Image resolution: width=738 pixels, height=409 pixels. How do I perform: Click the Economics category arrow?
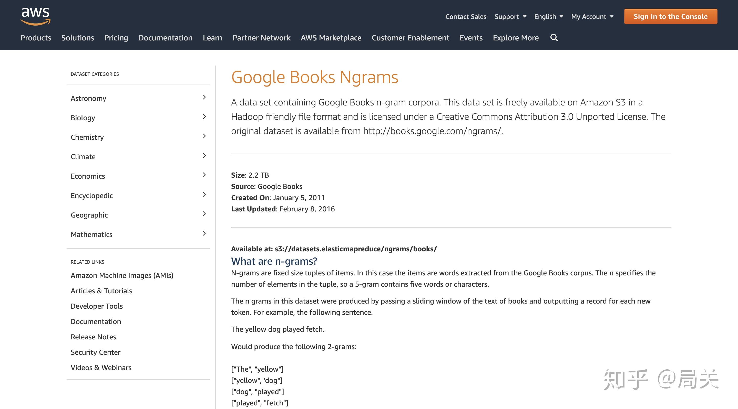204,175
